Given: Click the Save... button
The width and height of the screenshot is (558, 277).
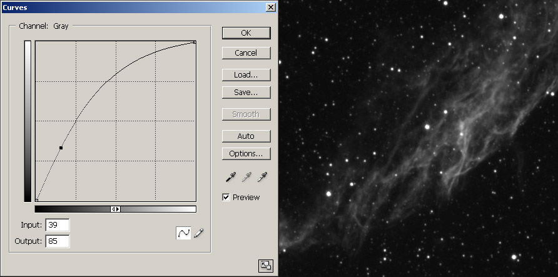Looking at the screenshot, I should (x=246, y=93).
